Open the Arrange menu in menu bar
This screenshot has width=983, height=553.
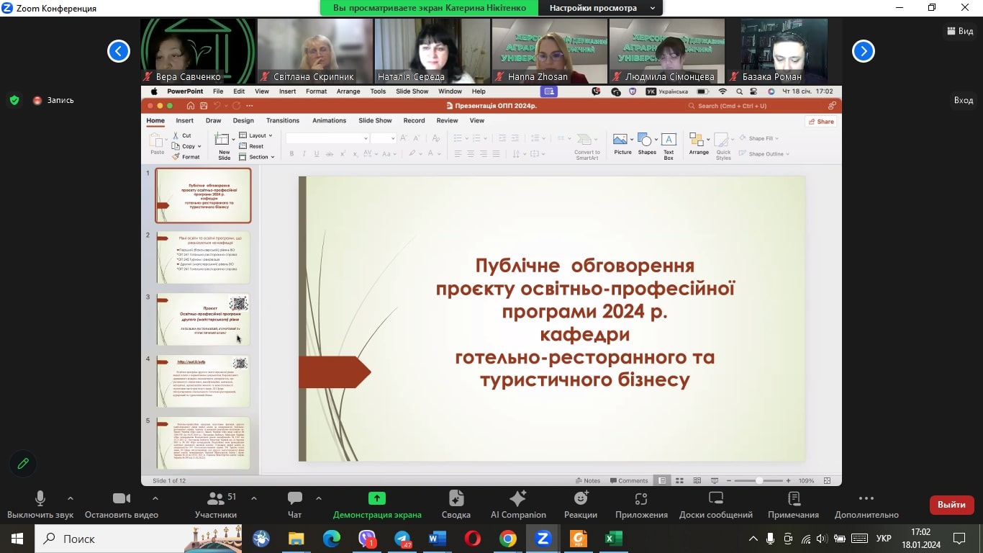[x=348, y=91]
